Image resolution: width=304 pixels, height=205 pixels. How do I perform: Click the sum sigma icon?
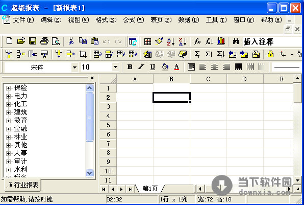[x=197, y=54]
